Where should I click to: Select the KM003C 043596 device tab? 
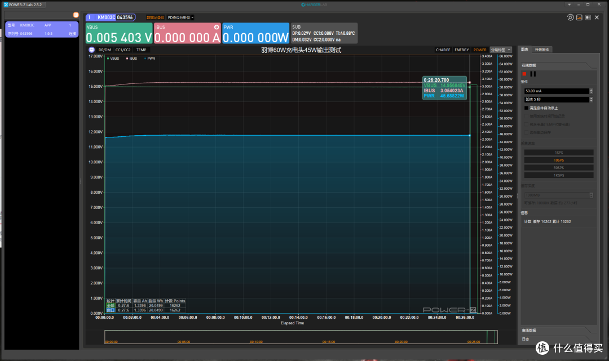click(111, 17)
